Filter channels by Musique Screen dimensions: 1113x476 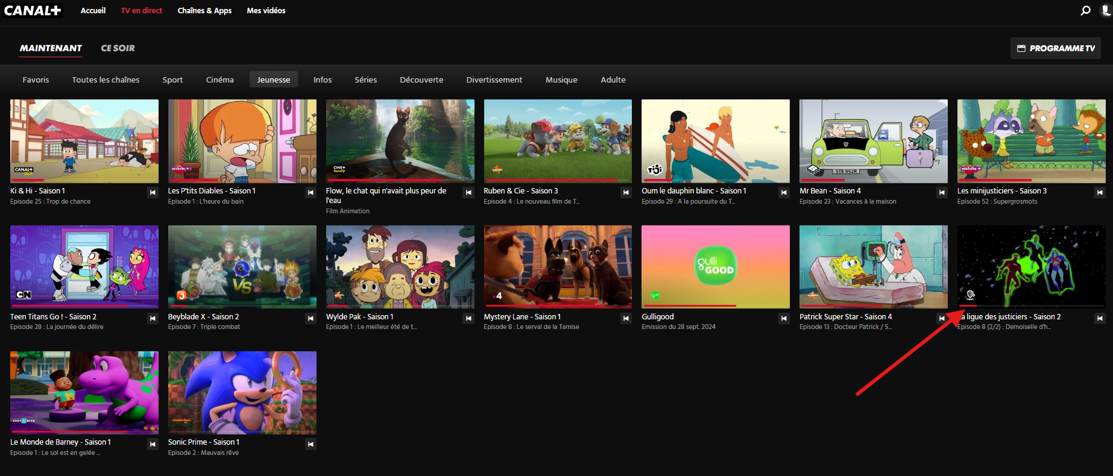561,80
